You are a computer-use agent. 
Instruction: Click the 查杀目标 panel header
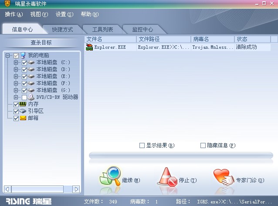(41, 43)
